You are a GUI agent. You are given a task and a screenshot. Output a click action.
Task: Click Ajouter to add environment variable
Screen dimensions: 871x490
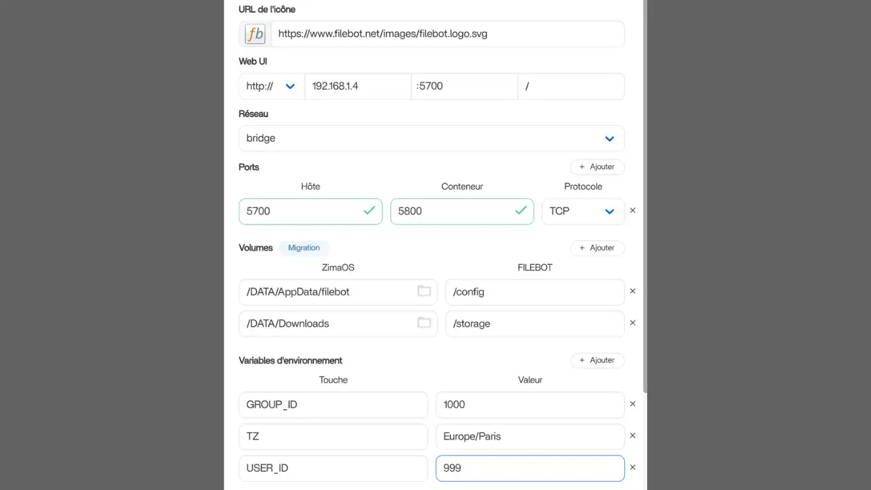(x=597, y=360)
